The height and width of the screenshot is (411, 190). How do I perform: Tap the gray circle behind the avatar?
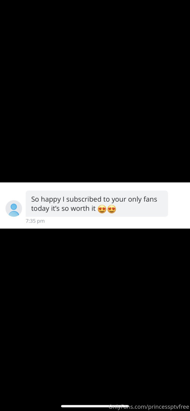click(x=14, y=209)
